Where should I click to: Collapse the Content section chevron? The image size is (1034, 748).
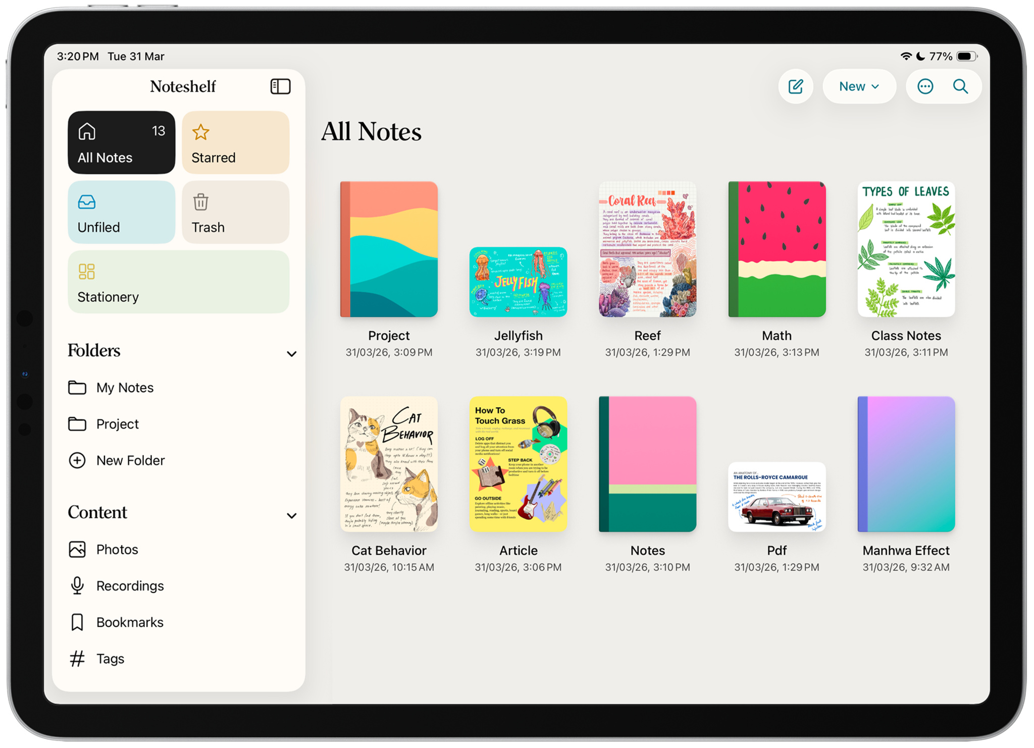pos(291,515)
